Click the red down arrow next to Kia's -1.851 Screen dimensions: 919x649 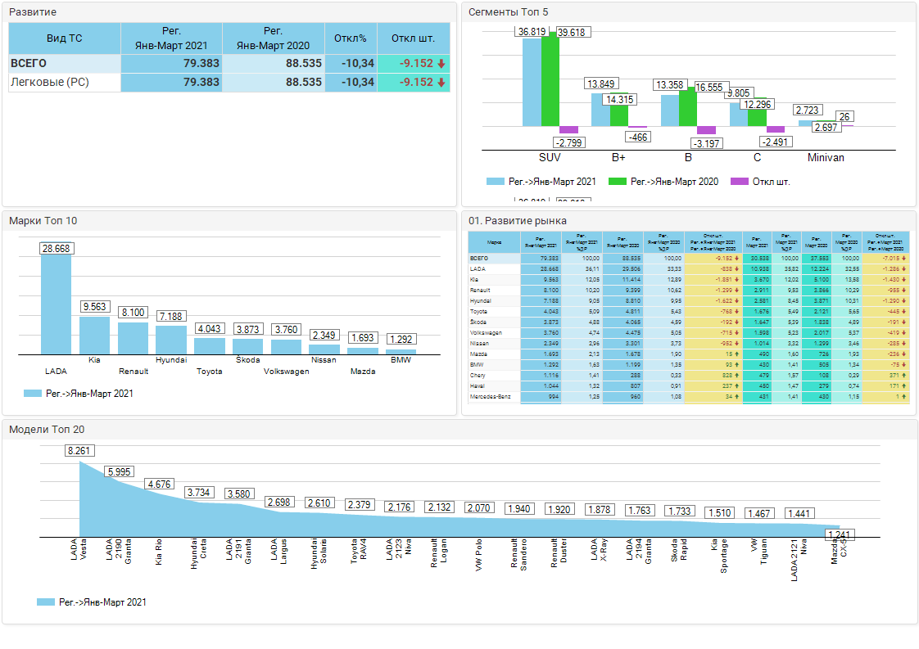738,279
